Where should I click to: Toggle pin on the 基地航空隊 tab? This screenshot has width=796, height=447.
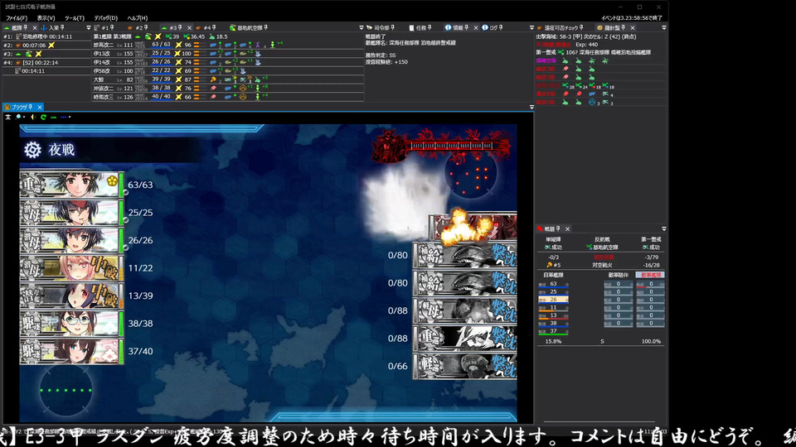[x=266, y=28]
